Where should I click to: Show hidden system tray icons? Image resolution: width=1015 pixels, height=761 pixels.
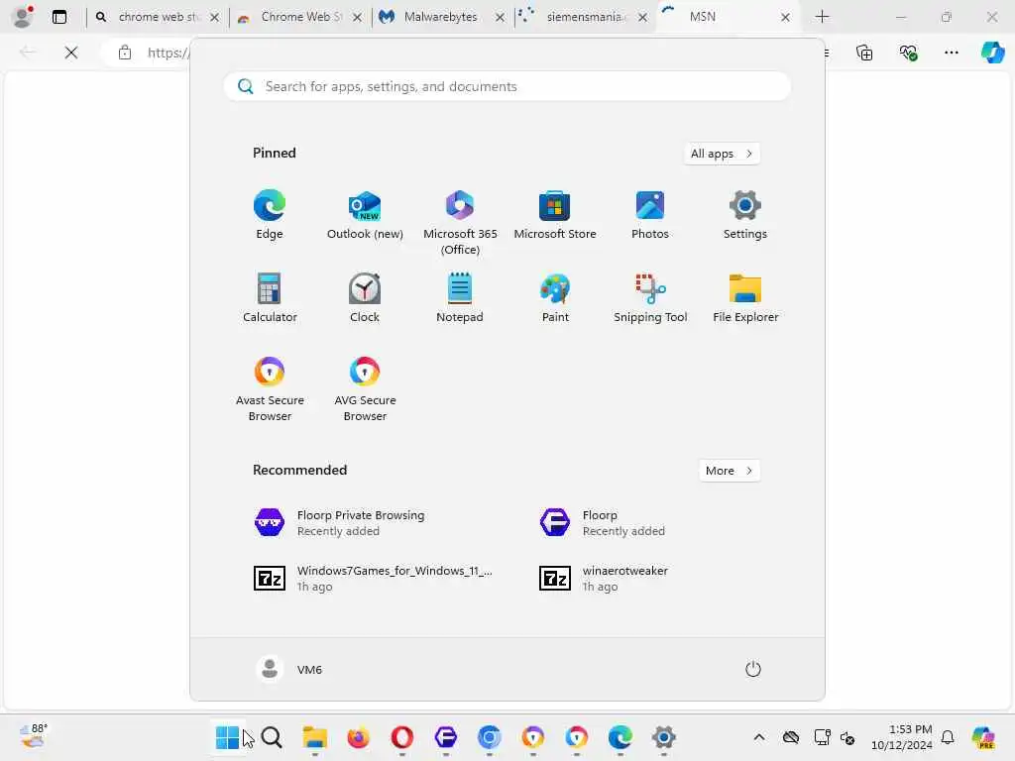point(759,737)
